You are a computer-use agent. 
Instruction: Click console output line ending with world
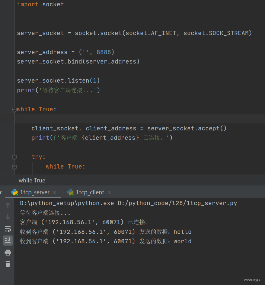106,241
